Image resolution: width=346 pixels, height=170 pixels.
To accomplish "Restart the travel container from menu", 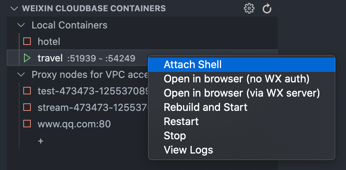I will (181, 122).
